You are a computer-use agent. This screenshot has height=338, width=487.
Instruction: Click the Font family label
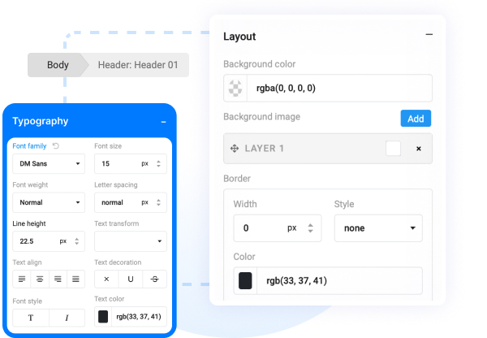29,145
